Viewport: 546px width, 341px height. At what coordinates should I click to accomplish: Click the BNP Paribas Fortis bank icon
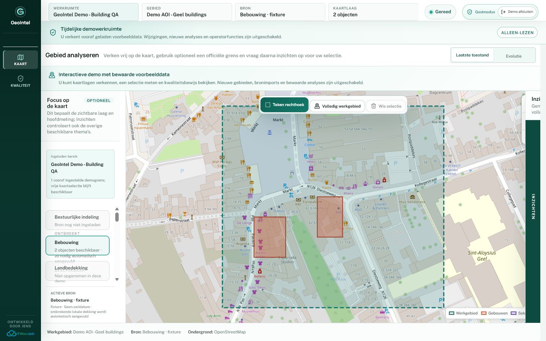point(222,157)
